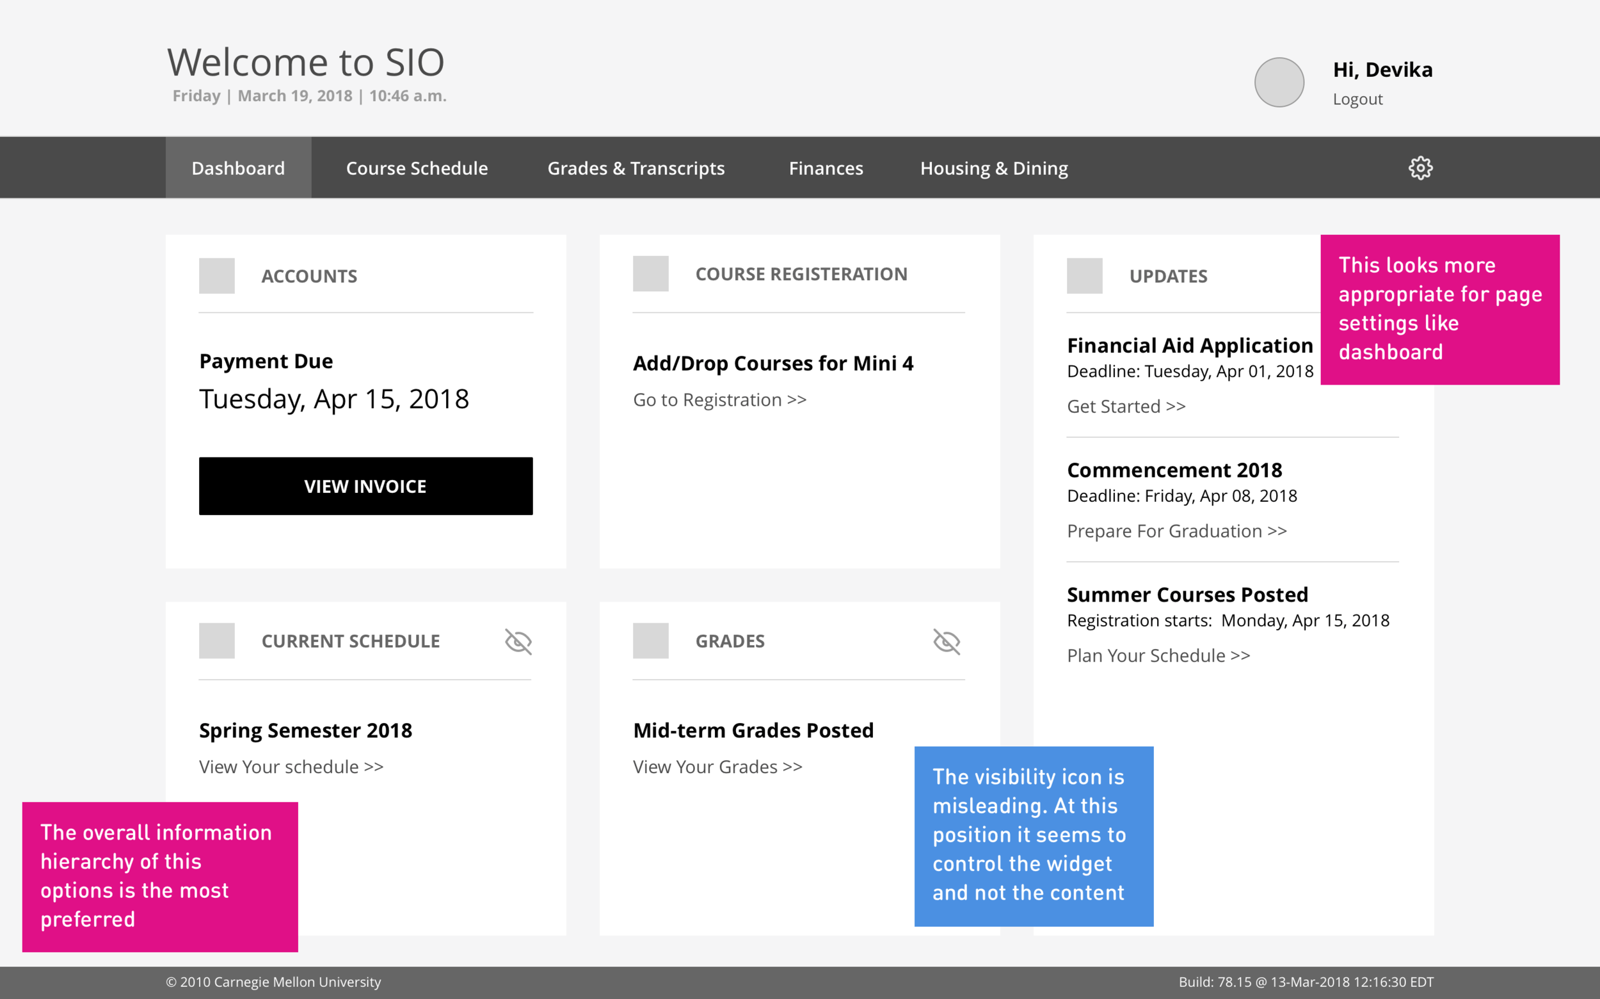Viewport: 1600px width, 999px height.
Task: Click View Your schedule link
Action: (x=291, y=767)
